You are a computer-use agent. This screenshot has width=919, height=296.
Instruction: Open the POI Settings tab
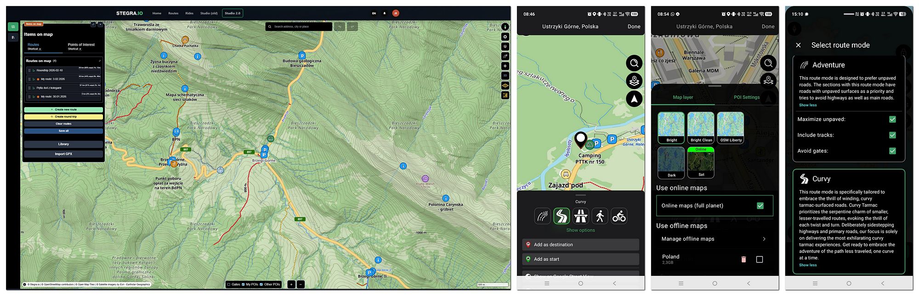click(x=746, y=97)
